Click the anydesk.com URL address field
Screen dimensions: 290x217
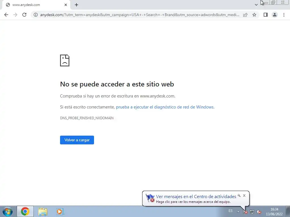[140, 15]
